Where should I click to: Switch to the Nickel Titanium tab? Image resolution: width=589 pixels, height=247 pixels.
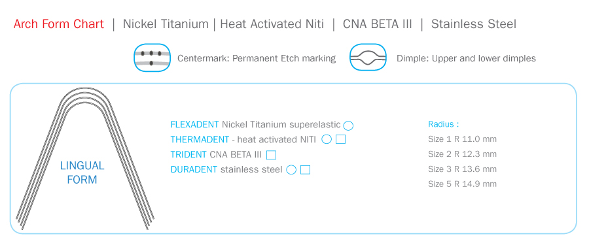[166, 24]
